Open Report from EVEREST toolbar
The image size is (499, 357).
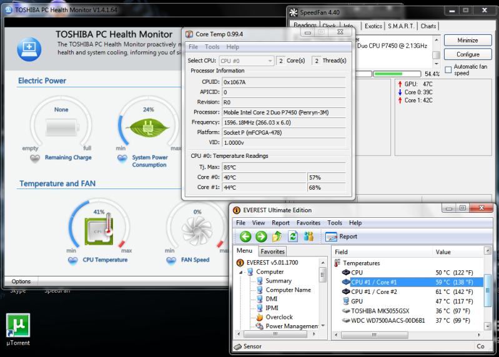[x=341, y=237]
